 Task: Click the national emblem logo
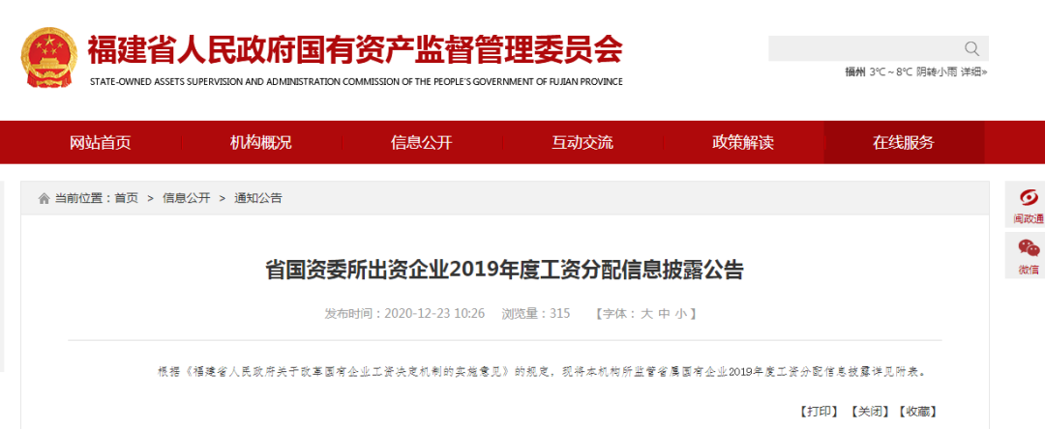coord(47,58)
